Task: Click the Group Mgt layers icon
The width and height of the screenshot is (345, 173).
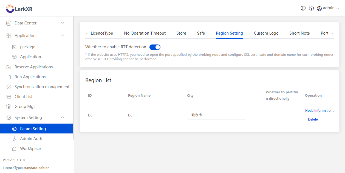Action: click(9, 107)
